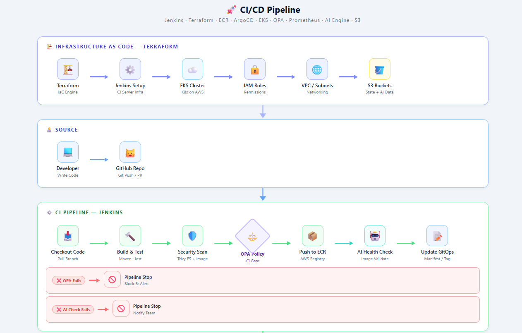Click Pipeline Stop text above Block & Alert
This screenshot has width=522, height=333.
click(138, 277)
